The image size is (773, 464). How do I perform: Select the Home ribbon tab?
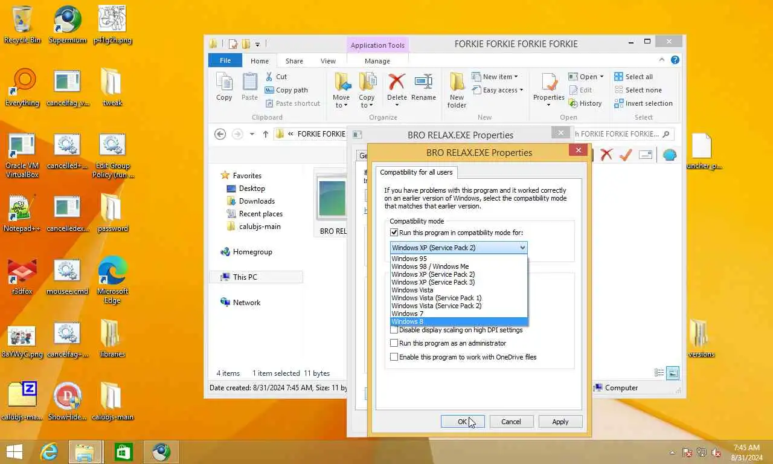point(260,61)
